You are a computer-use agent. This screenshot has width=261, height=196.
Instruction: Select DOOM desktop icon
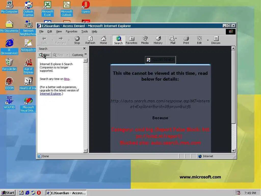pyautogui.click(x=9, y=84)
